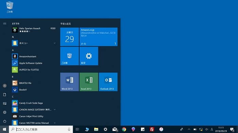
Task: Click the Windows Start button
Action: coord(4,129)
